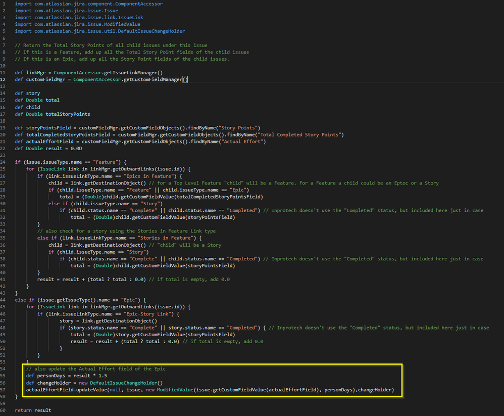
Task: Click 'story = link.getDestinationObject()' on line 47
Action: [x=108, y=321]
